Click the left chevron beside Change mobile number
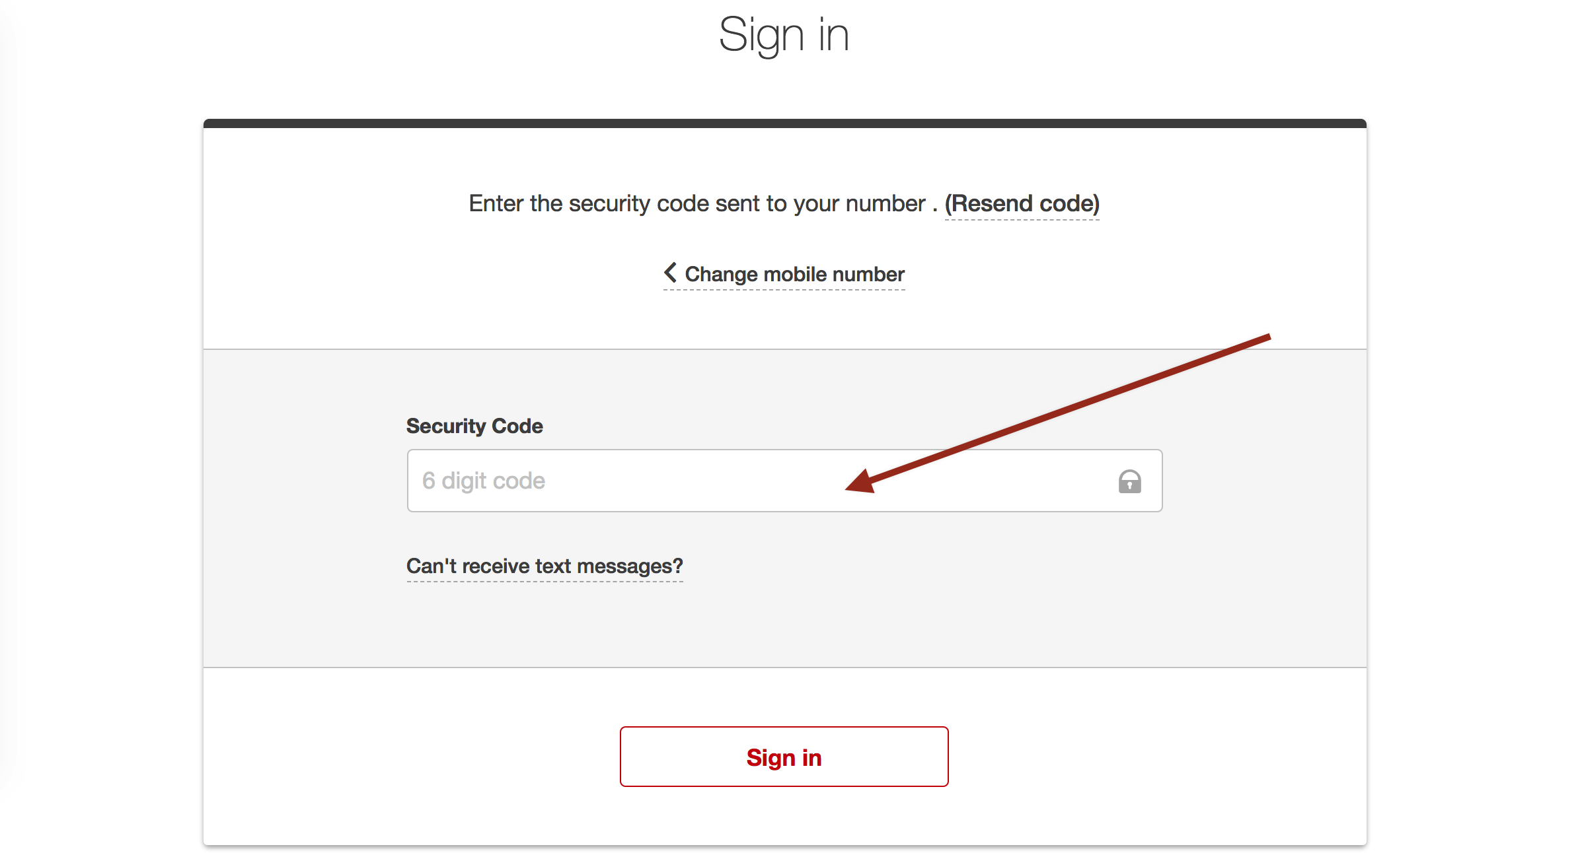The image size is (1582, 853). point(670,272)
